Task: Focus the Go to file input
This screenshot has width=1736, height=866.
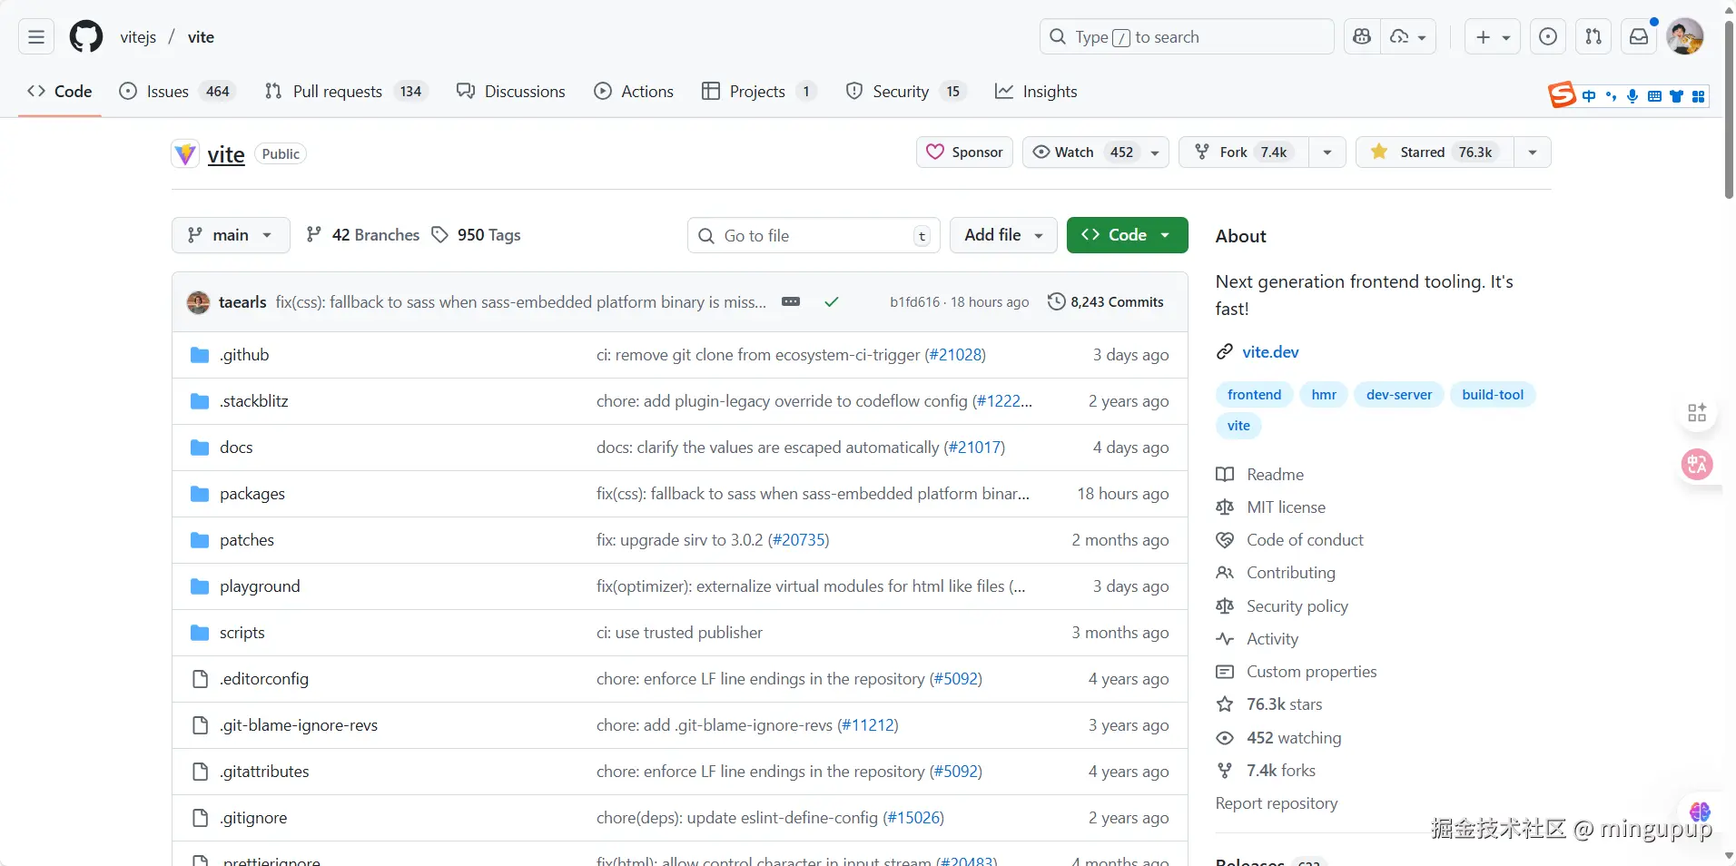Action: (814, 235)
